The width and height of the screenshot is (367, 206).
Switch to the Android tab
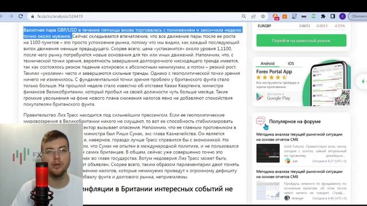click(x=267, y=64)
